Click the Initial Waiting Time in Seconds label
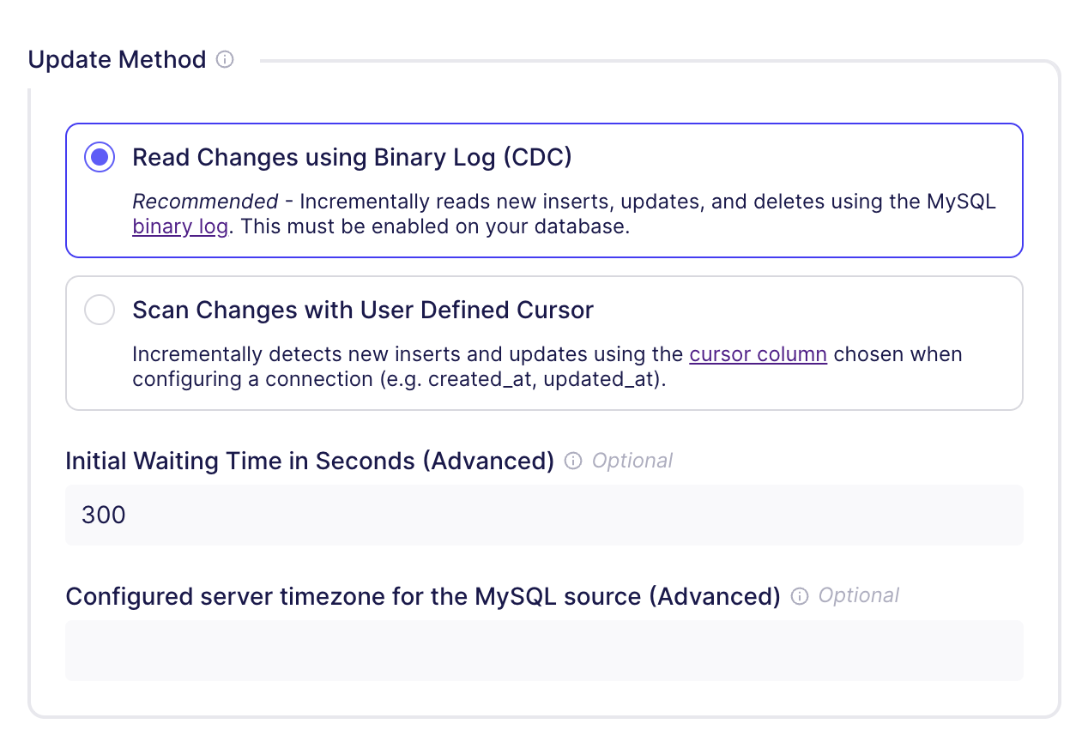The height and width of the screenshot is (748, 1088). [x=310, y=461]
